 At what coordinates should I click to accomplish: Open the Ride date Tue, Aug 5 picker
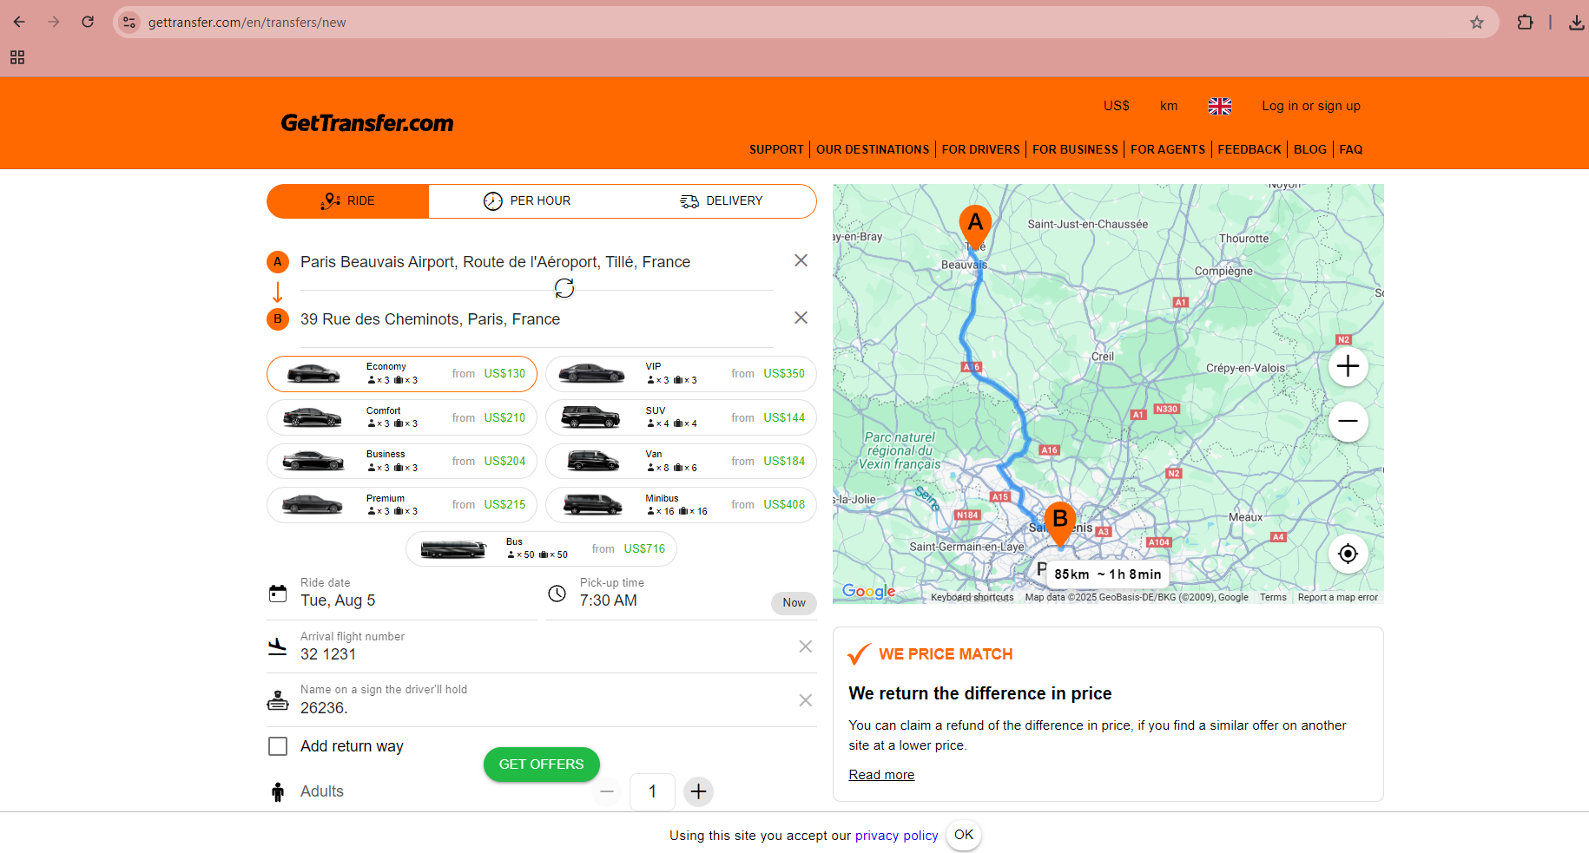[402, 594]
